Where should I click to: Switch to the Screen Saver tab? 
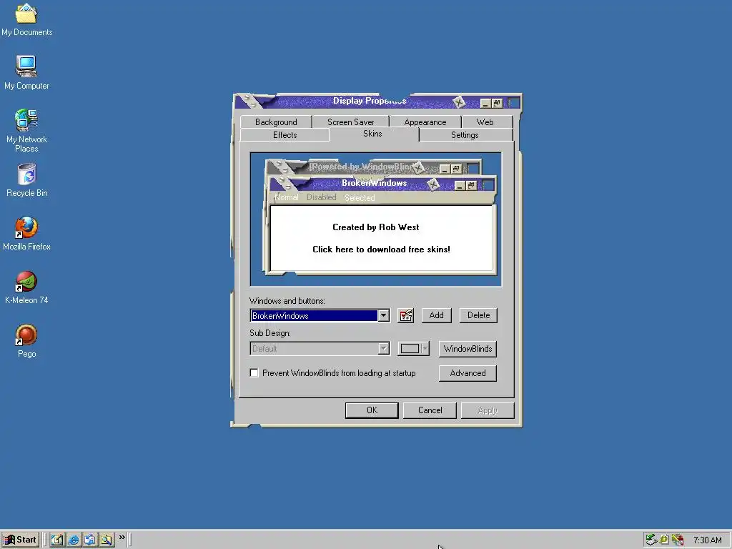point(350,122)
